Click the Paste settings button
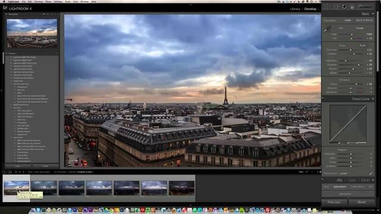This screenshot has width=381, height=214. point(45,166)
